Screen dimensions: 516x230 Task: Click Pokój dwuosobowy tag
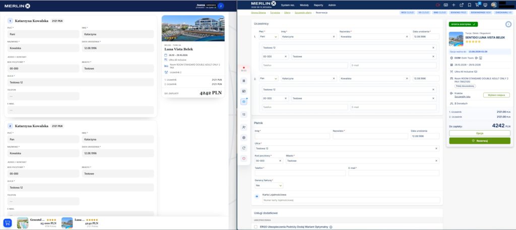(x=465, y=86)
